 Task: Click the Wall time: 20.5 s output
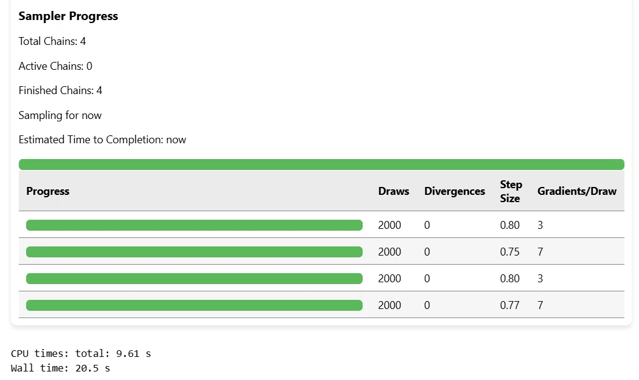click(x=60, y=368)
